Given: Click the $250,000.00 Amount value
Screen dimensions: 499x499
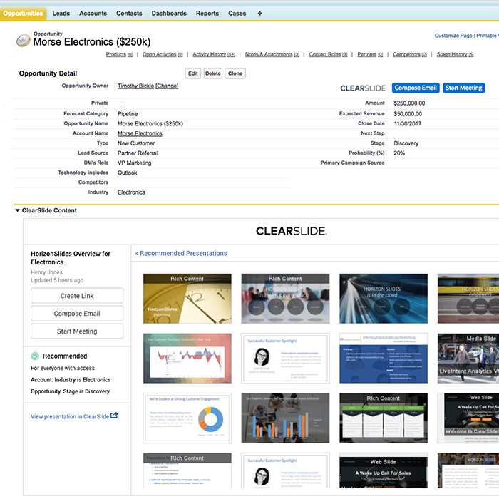Looking at the screenshot, I should pos(409,103).
